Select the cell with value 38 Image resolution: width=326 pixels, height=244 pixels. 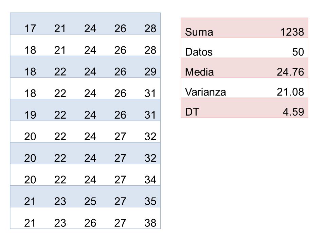click(150, 223)
